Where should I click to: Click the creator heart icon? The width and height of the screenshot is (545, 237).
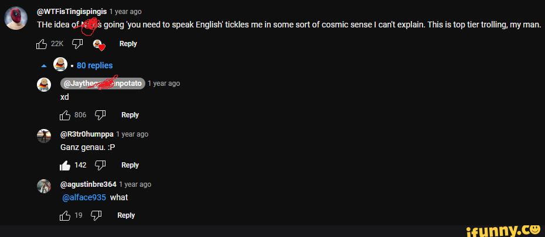[x=98, y=45]
